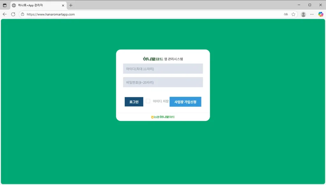
Task: Go back to the previous page
Action: click(5, 14)
